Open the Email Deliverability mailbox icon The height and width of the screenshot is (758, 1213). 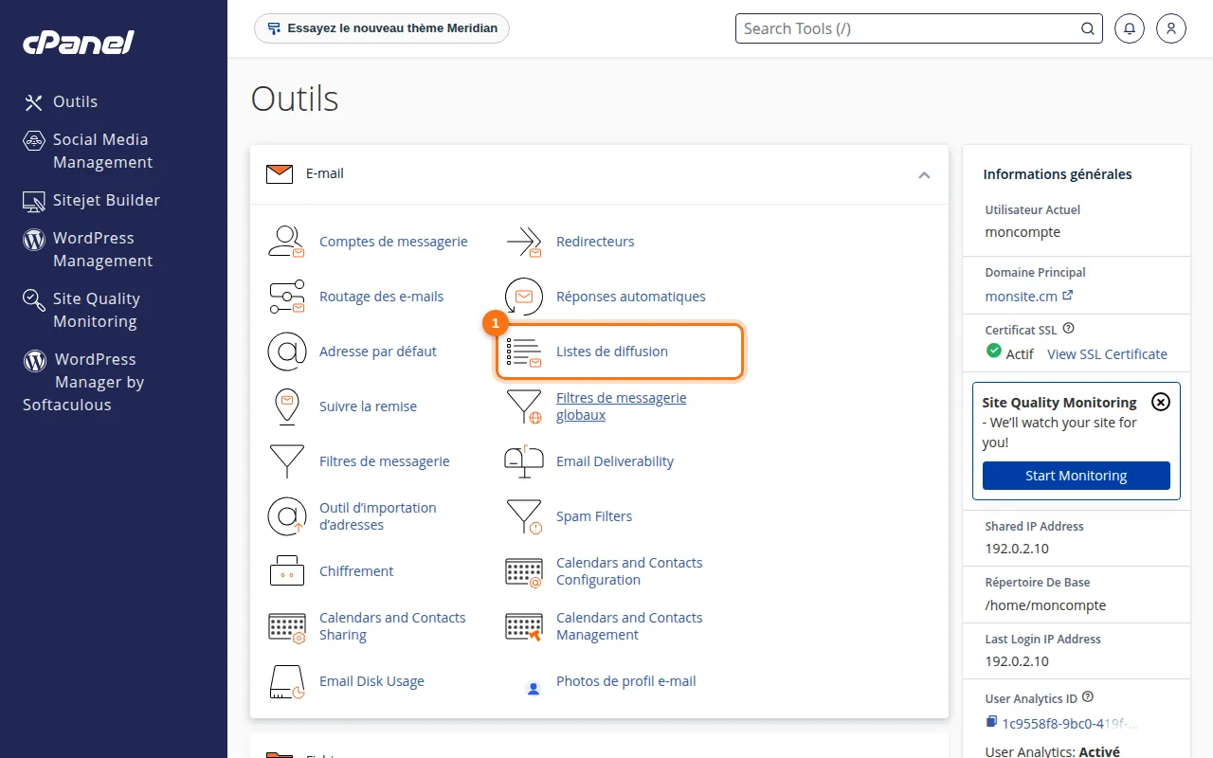523,461
